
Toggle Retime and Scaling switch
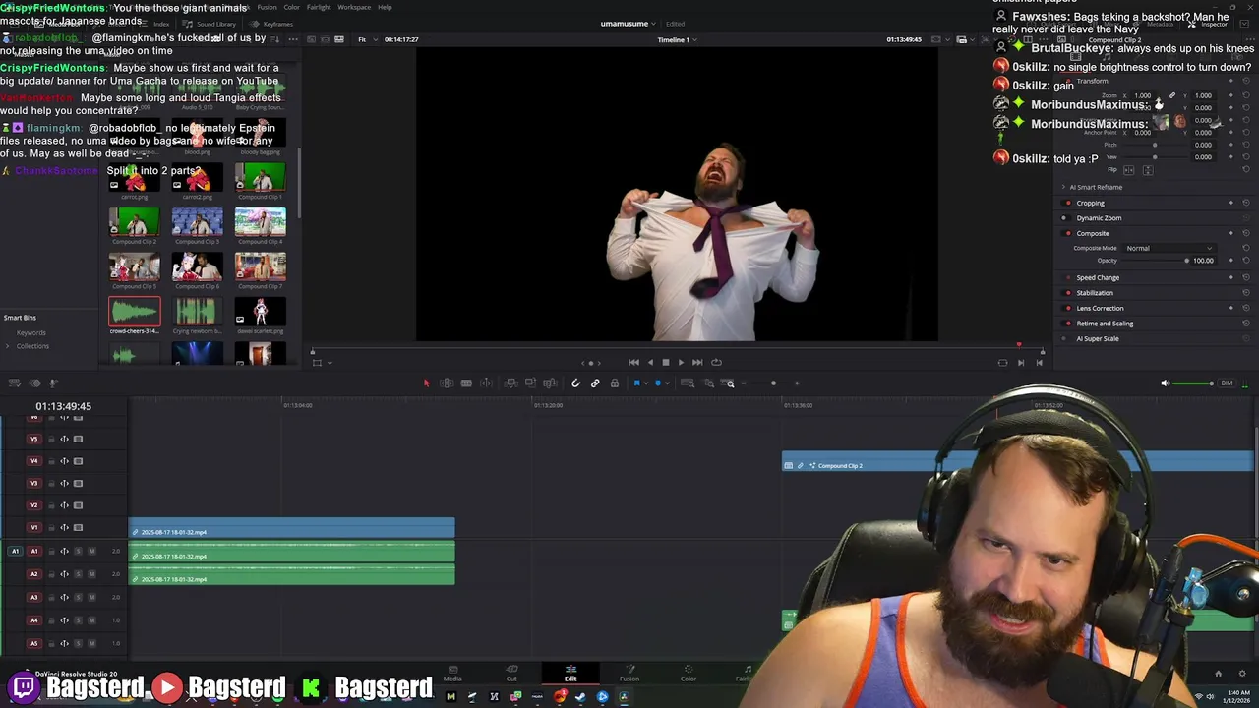click(1067, 324)
